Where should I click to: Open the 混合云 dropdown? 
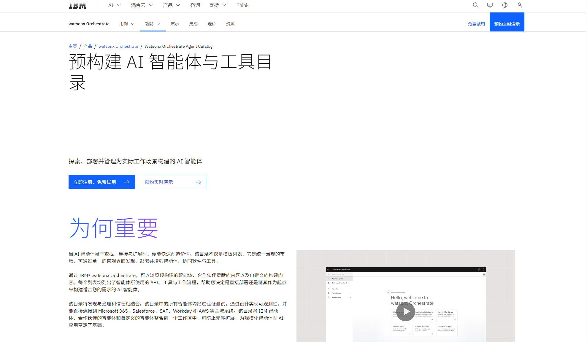pyautogui.click(x=142, y=5)
